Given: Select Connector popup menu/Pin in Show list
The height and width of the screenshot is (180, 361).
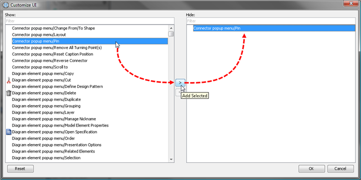Looking at the screenshot, I should pos(90,41).
